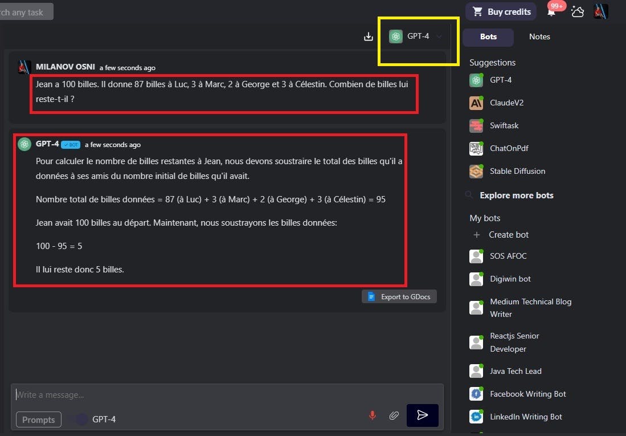Download the conversation using the download icon
The image size is (626, 436).
(x=368, y=37)
